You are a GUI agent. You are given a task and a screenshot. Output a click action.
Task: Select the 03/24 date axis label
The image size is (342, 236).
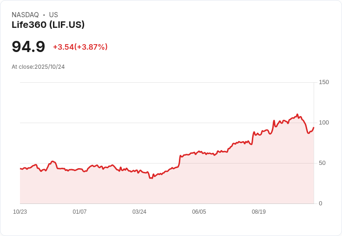(x=139, y=212)
